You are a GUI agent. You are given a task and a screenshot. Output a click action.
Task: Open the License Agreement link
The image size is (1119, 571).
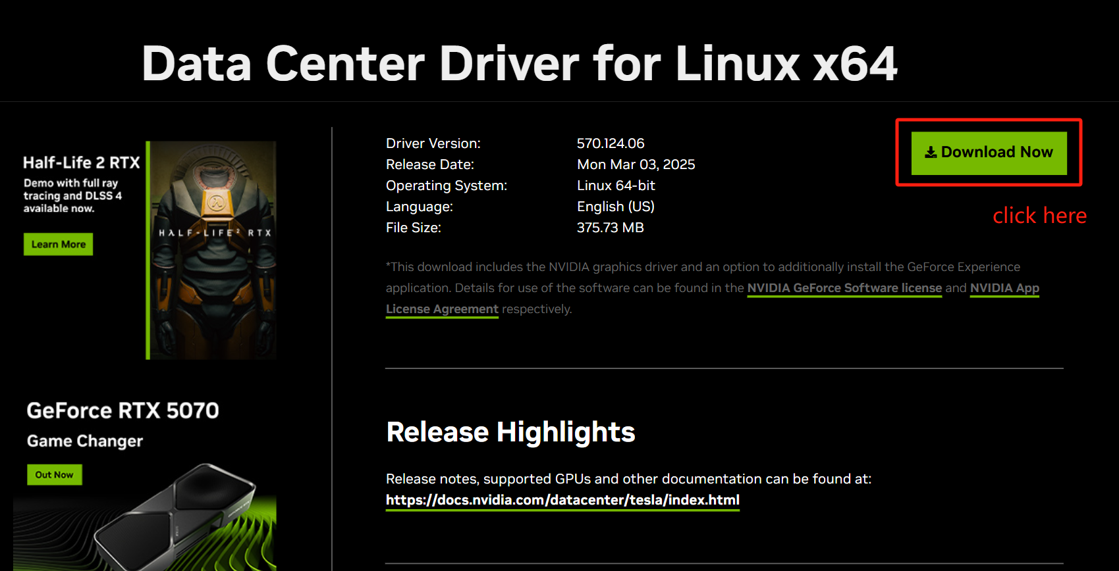click(x=441, y=309)
